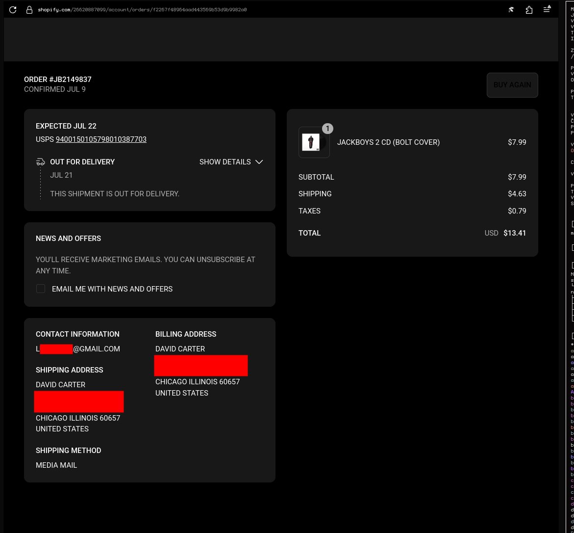Click order number #JB2149837
Viewport: 574px width, 533px height.
70,80
